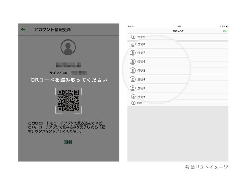Select the avatar icon beside 生徒6

(x=133, y=62)
